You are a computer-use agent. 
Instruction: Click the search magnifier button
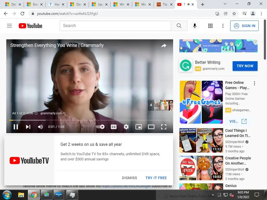pos(179,26)
